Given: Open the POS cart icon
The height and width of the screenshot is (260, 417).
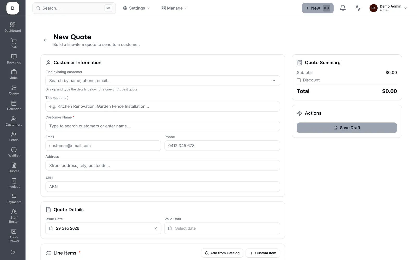Looking at the screenshot, I should coord(14,41).
